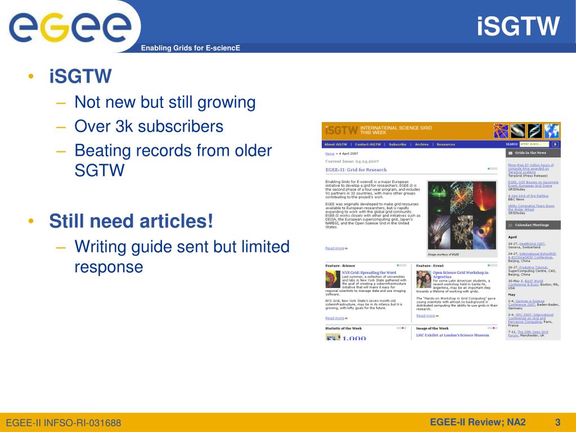Click the NYS Grid article thumbnail
Screen dimensions: 576x432
pos(333,279)
